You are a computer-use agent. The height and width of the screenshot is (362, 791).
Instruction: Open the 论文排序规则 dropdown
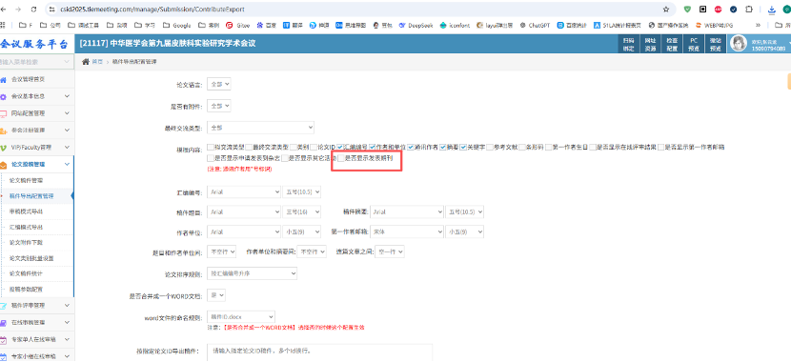point(253,273)
